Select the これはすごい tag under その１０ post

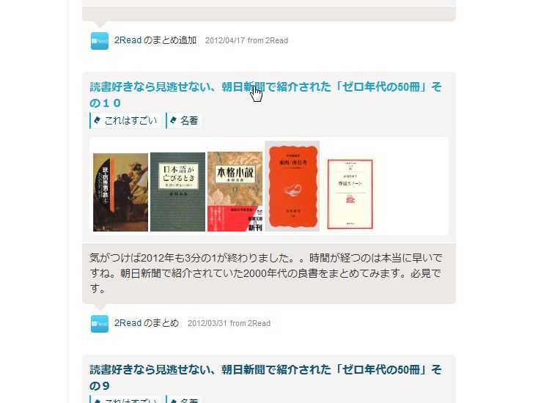click(125, 121)
